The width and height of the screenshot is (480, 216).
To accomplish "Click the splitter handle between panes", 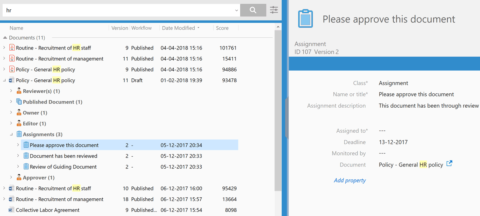I will 287,117.
